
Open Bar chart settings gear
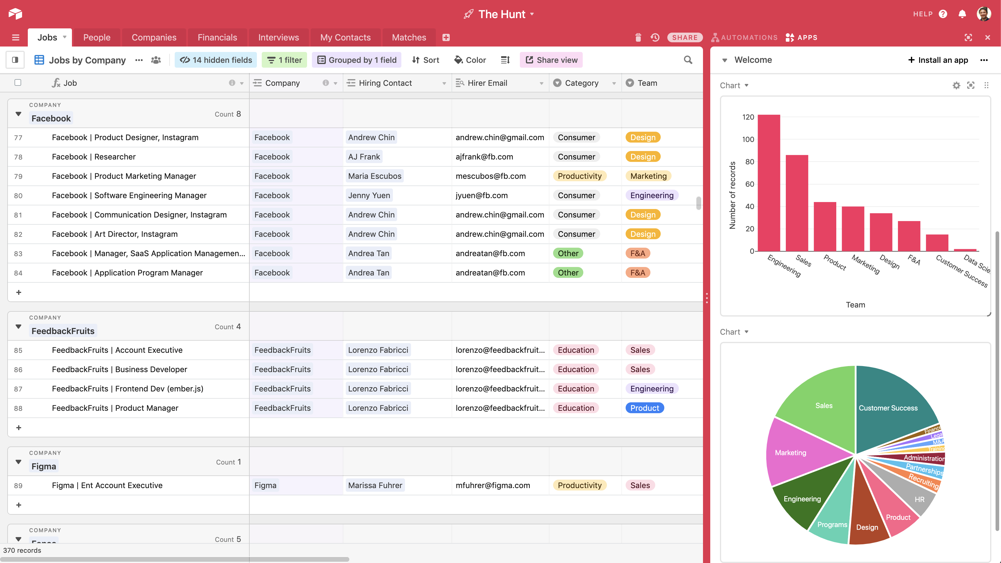956,85
